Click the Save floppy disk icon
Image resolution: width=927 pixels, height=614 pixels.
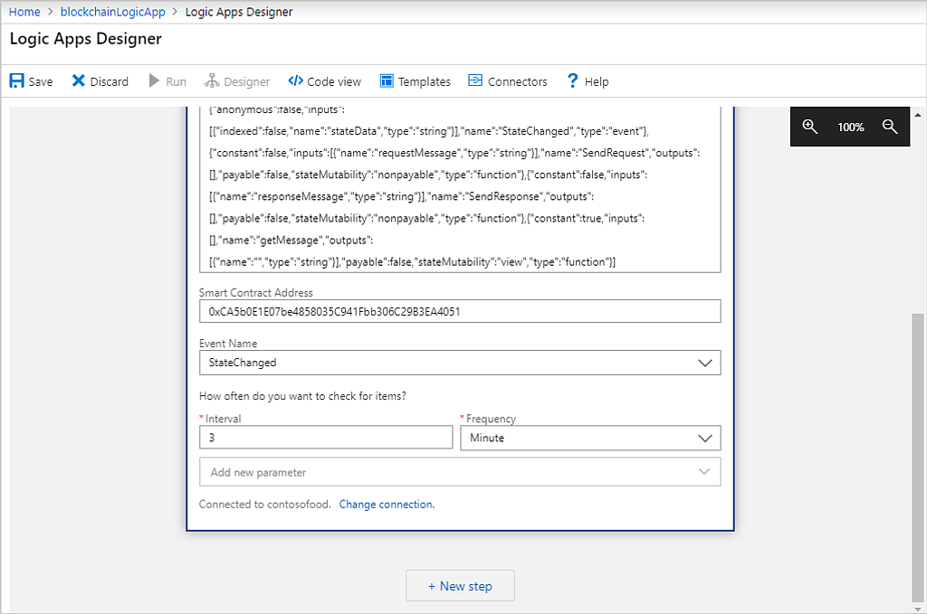pos(17,81)
